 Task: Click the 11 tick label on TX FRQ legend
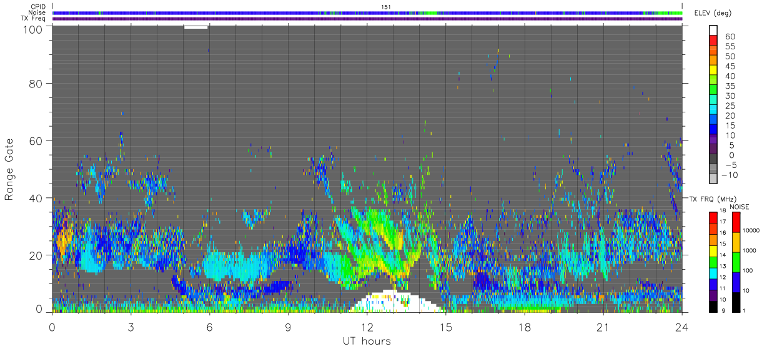click(723, 288)
